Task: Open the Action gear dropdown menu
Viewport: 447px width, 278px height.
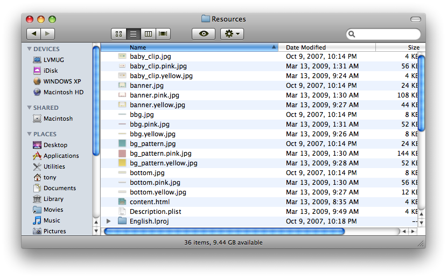Action: point(232,34)
